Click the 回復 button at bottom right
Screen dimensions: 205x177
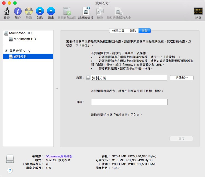click(x=181, y=139)
